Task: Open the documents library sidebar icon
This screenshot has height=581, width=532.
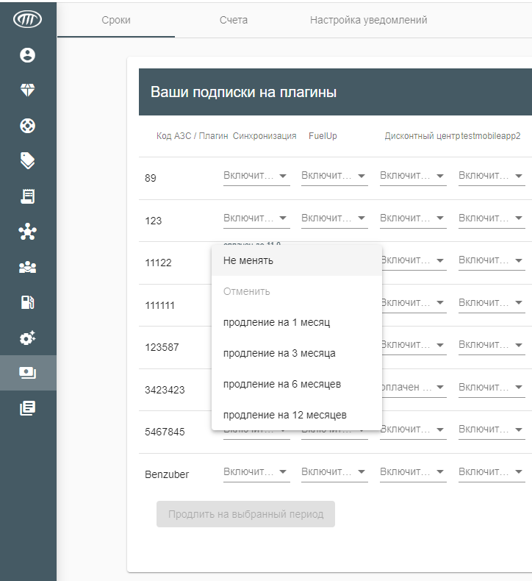Action: (x=27, y=408)
